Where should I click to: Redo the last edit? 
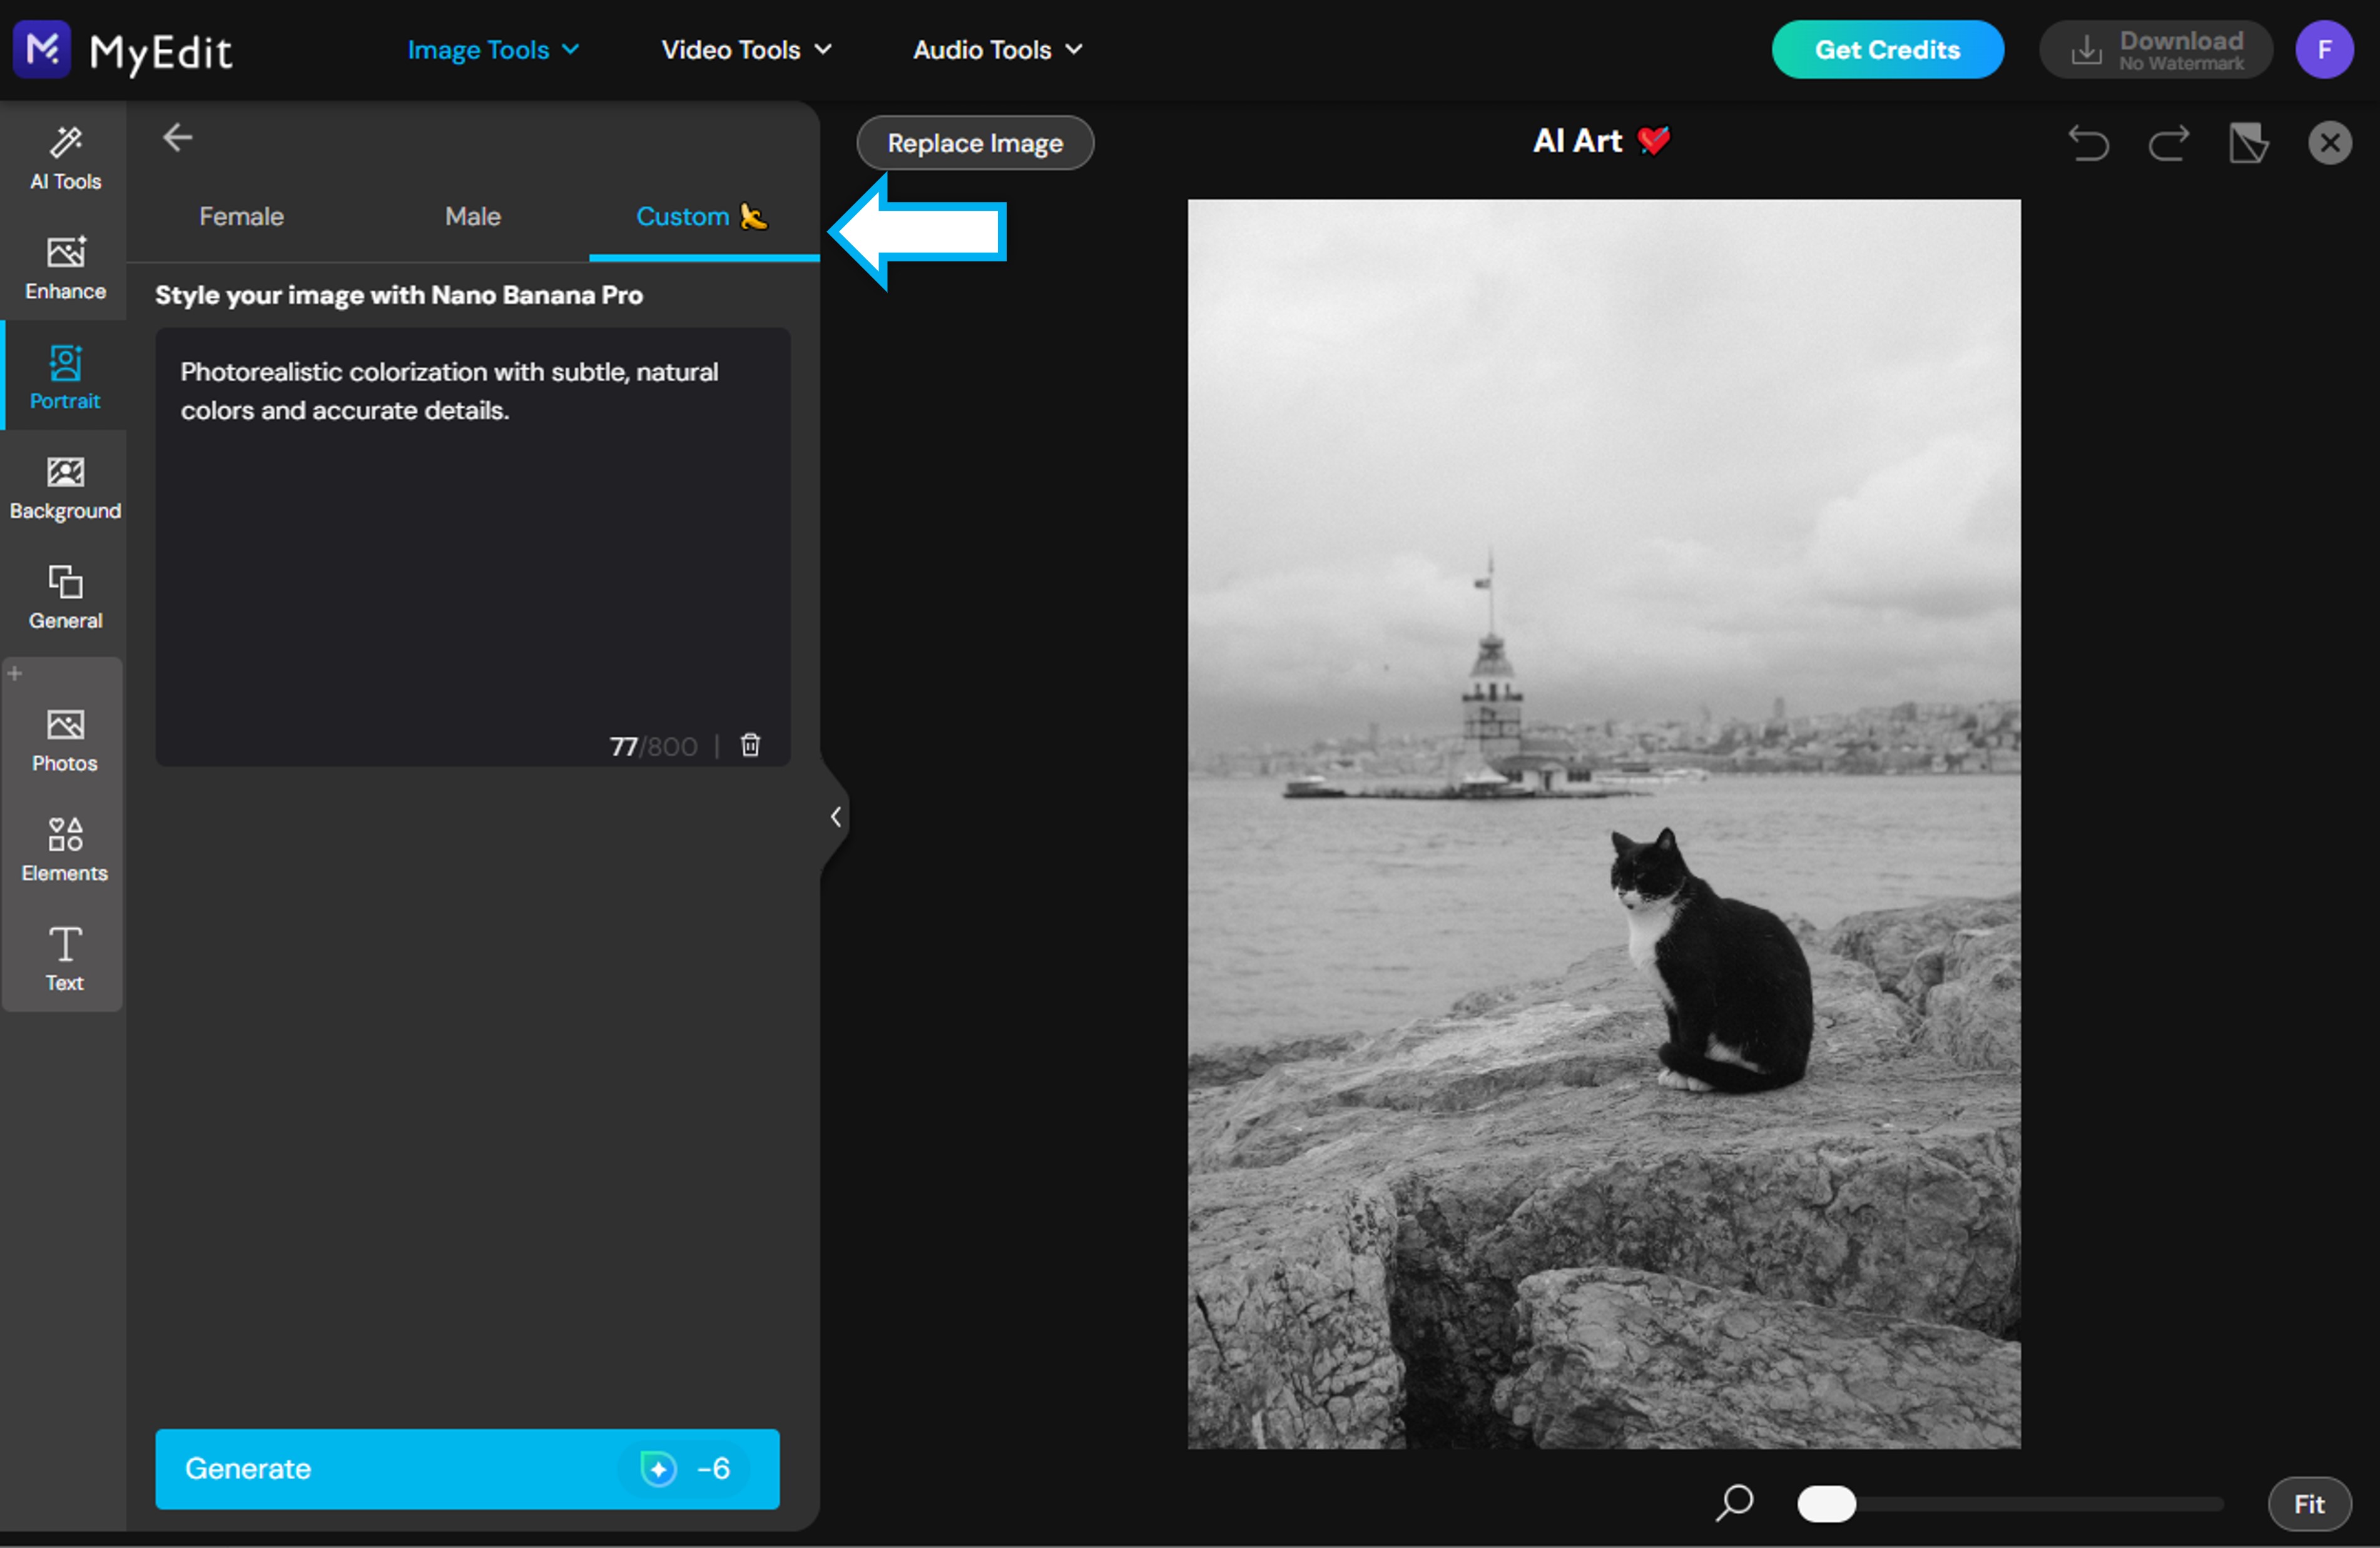click(2169, 143)
